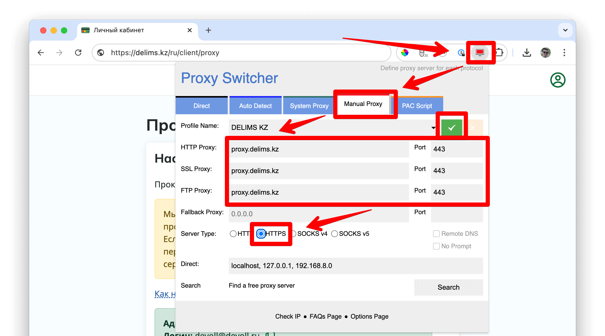The image size is (605, 336).
Task: Click the HTTP Proxy port field
Action: point(457,149)
